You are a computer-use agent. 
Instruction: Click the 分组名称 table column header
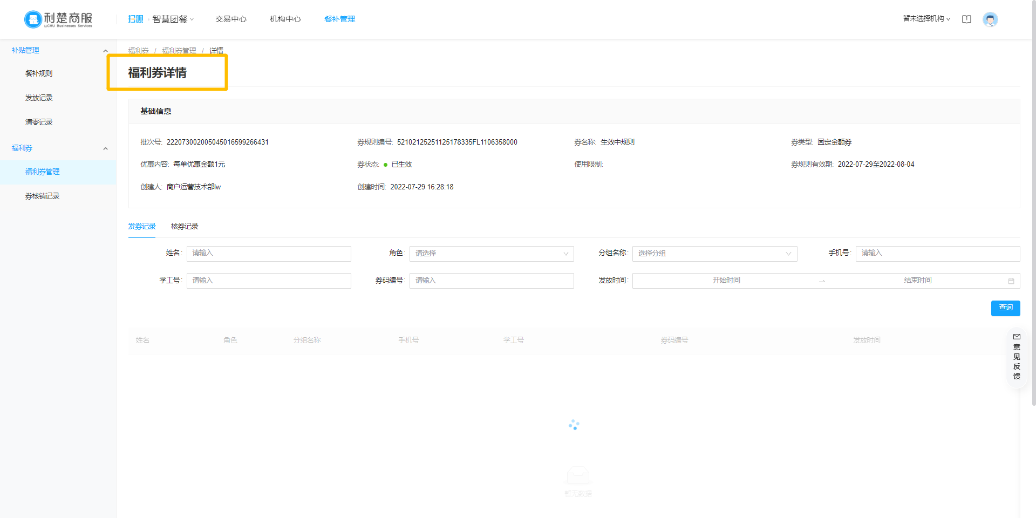tap(307, 340)
